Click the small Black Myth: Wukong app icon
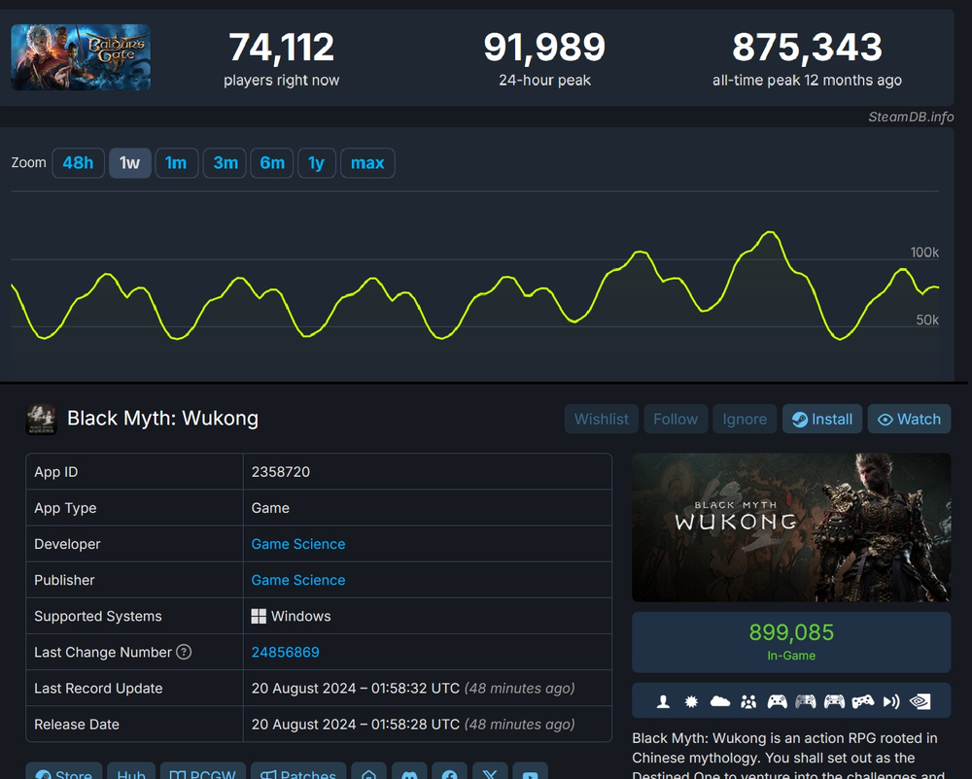The image size is (972, 779). [x=41, y=420]
